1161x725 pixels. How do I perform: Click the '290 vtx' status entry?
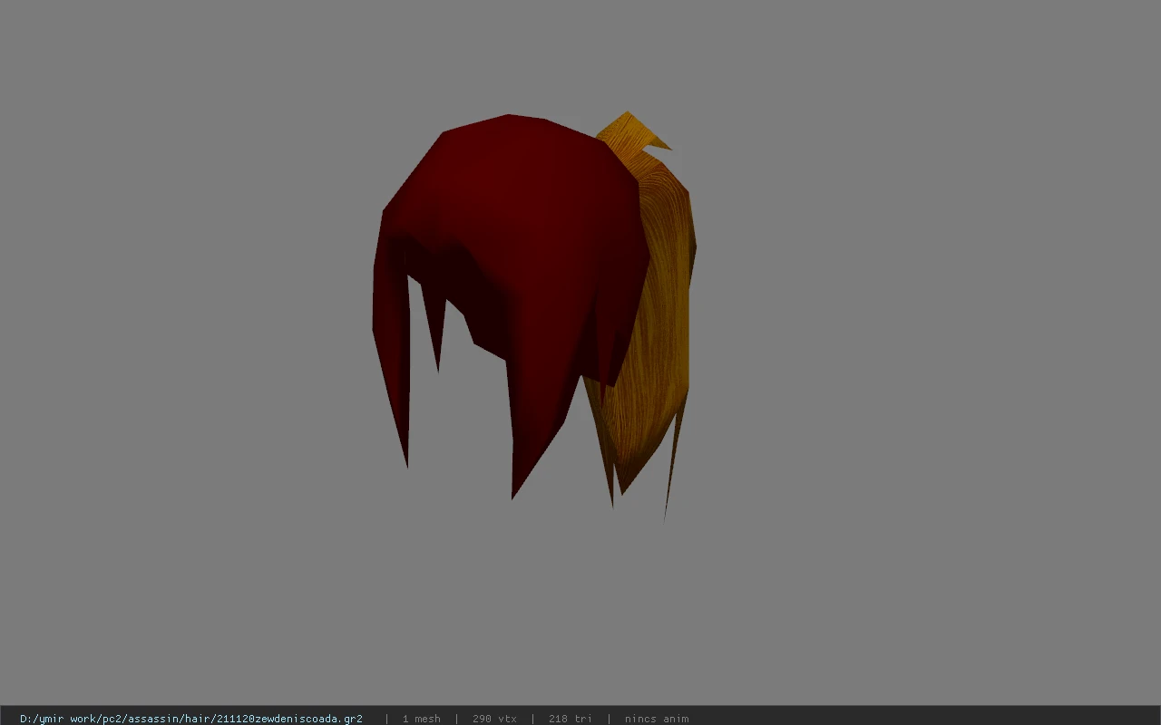click(494, 719)
